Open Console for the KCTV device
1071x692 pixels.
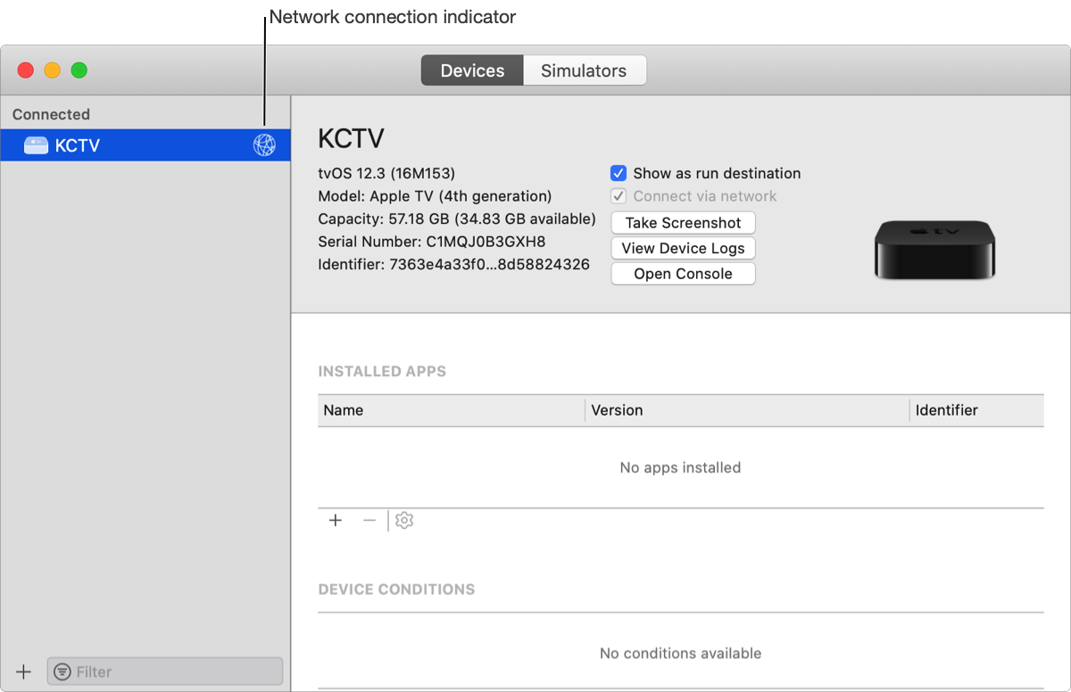pos(683,273)
